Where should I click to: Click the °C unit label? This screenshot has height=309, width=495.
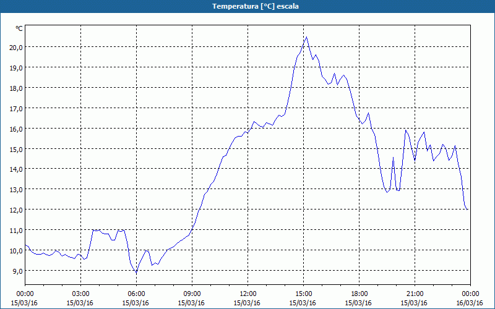tap(19, 28)
